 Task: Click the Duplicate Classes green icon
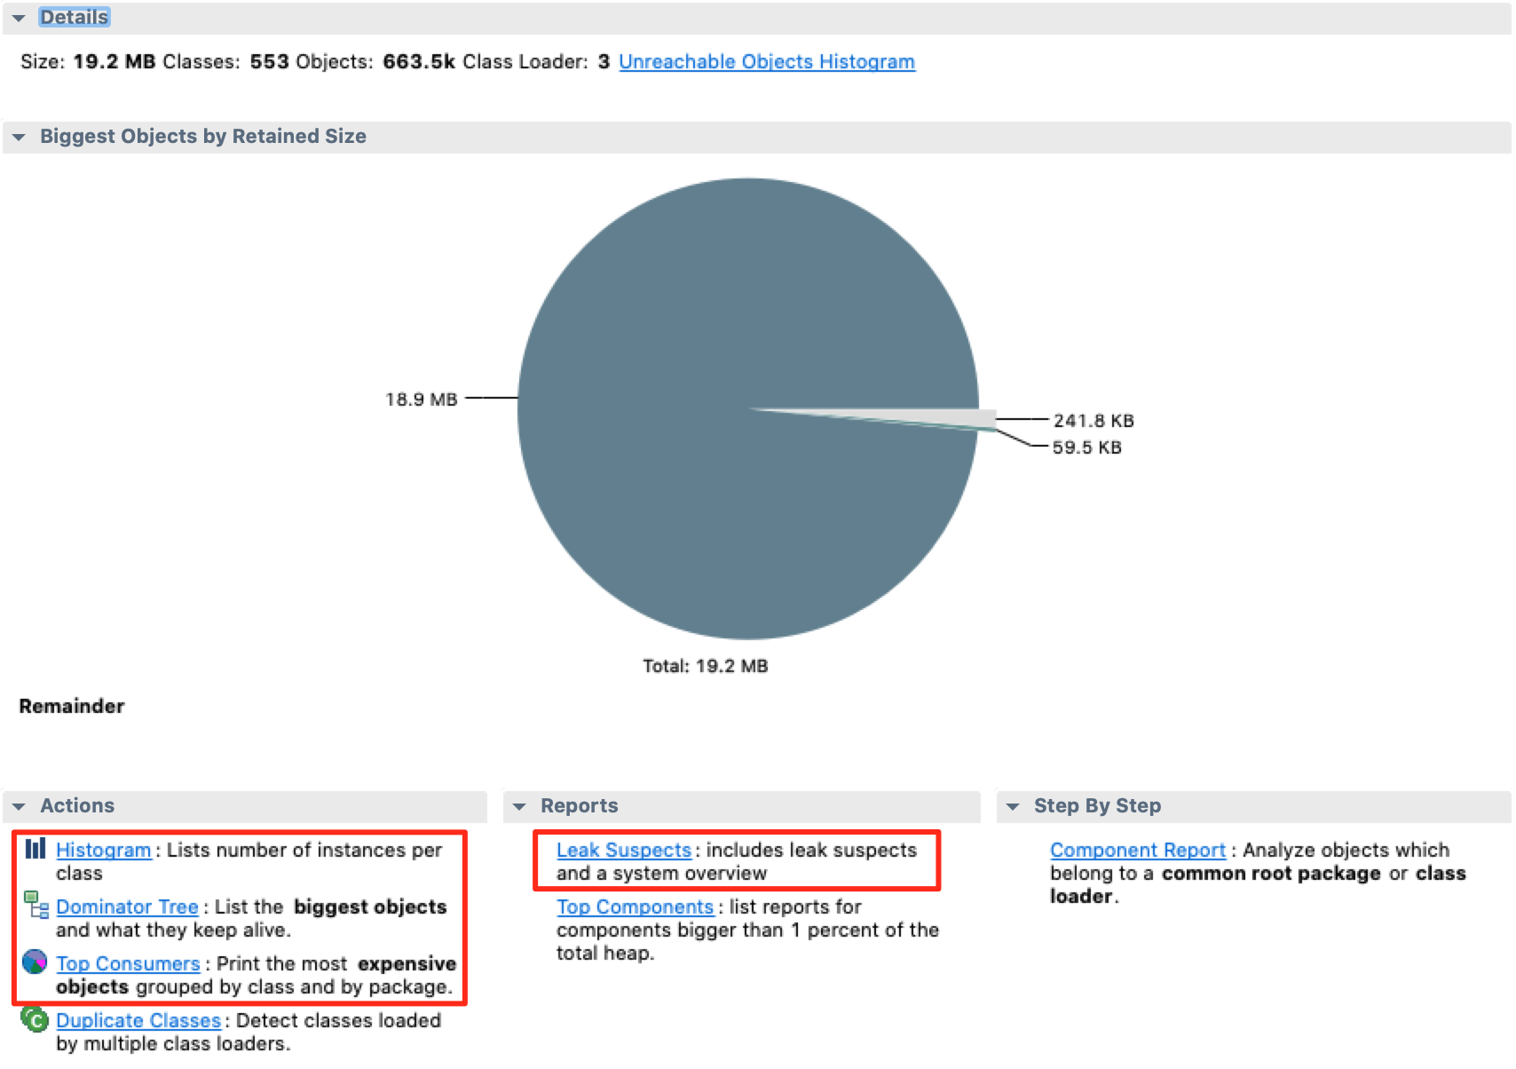coord(35,1019)
